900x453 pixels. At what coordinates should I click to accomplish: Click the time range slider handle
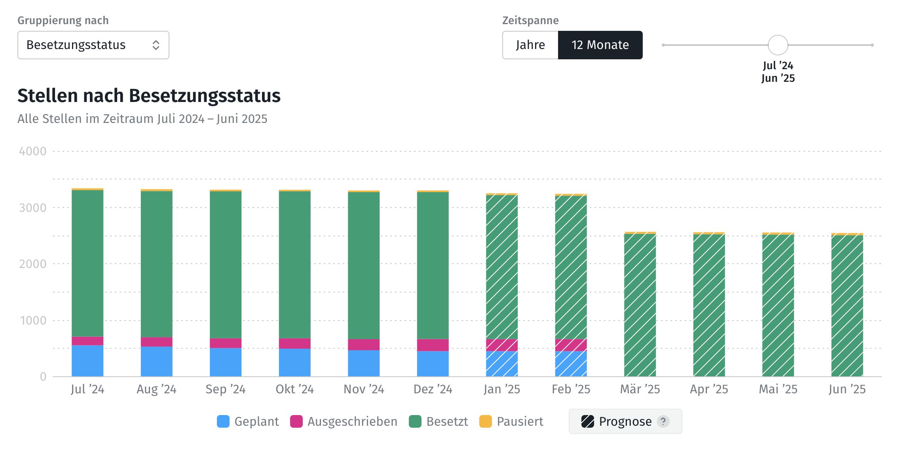click(778, 45)
